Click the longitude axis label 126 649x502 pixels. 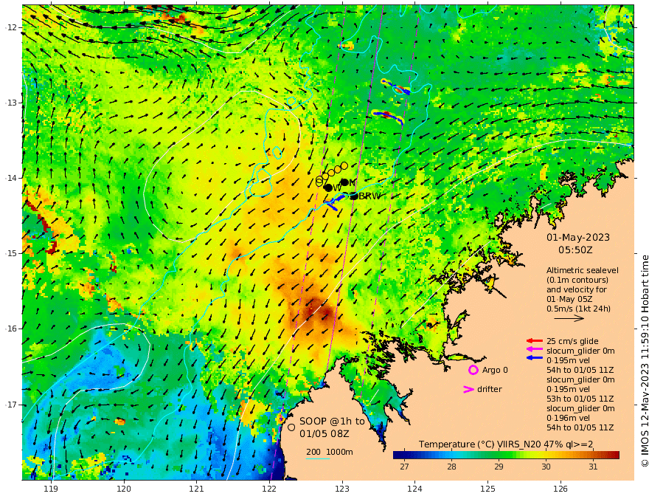coord(560,489)
